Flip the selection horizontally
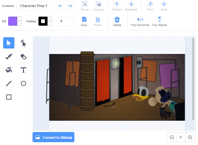The image size is (198, 145). (x=140, y=21)
